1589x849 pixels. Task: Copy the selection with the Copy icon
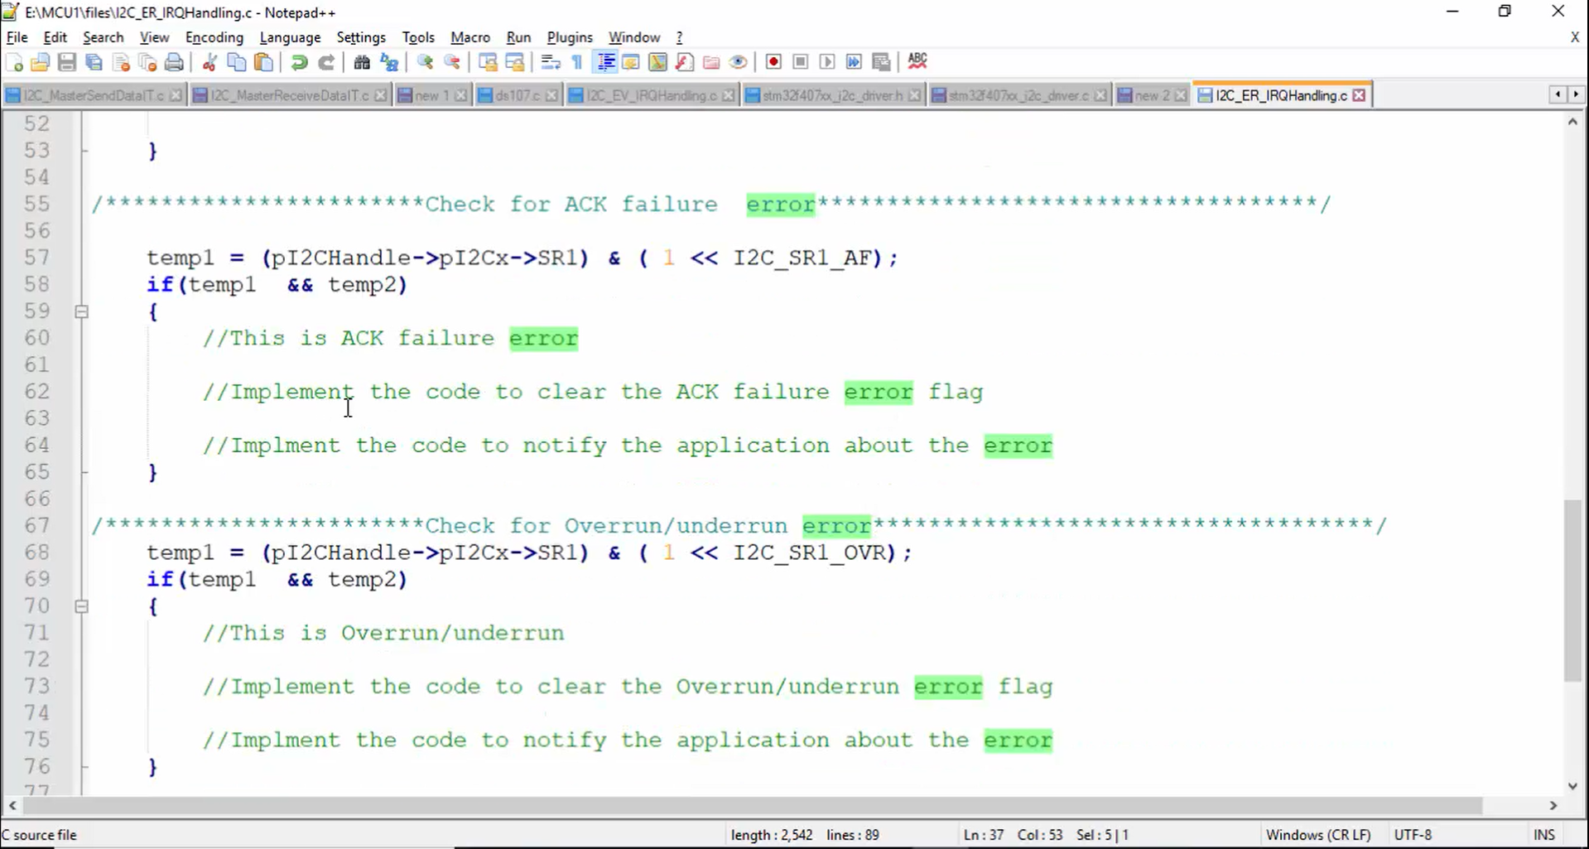coord(236,62)
